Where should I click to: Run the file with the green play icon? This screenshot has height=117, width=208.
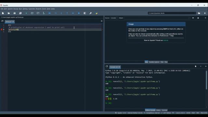26,13
